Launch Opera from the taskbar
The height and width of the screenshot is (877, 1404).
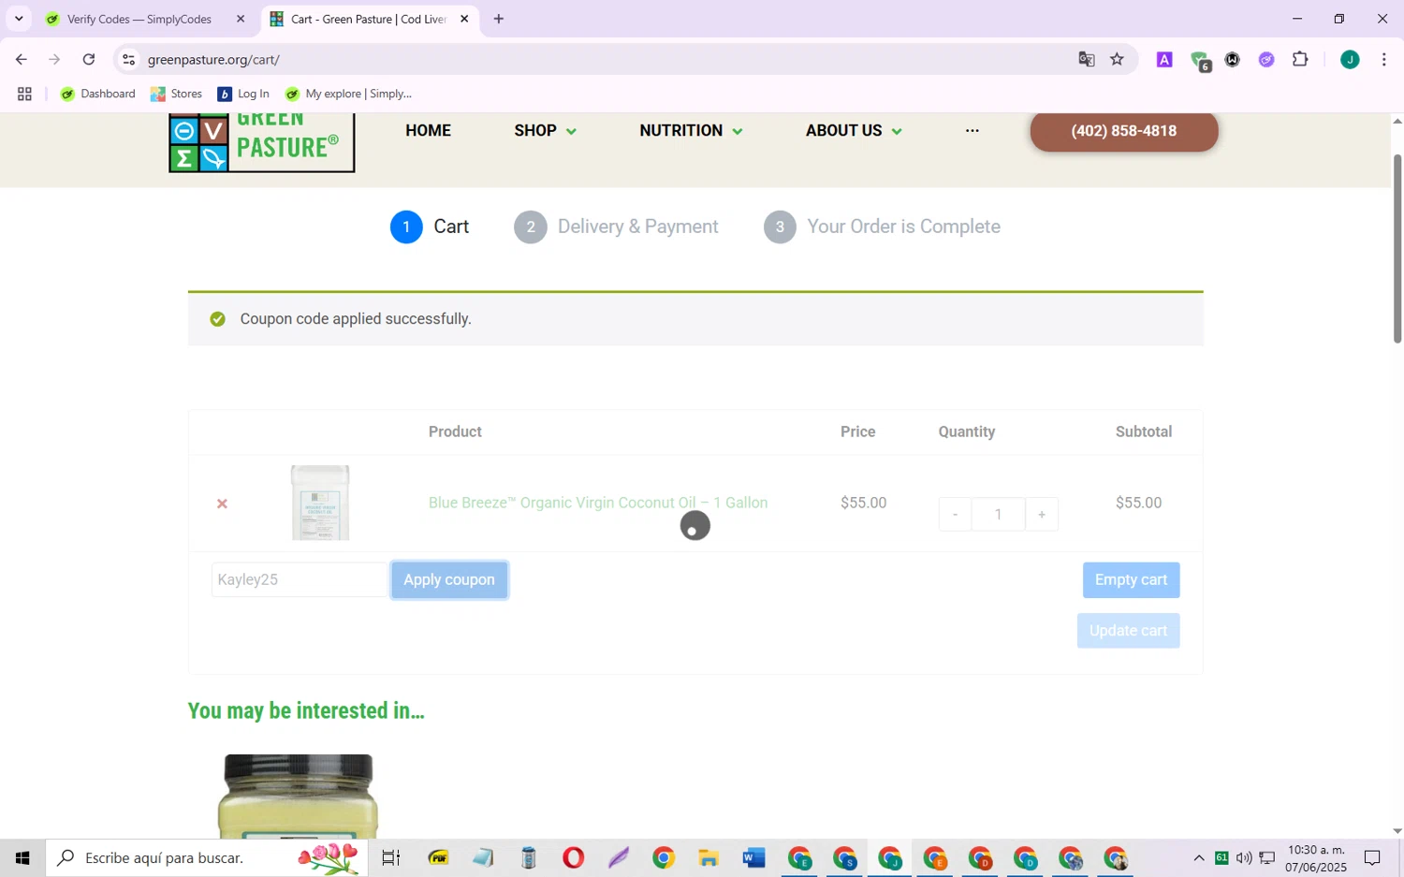tap(573, 857)
